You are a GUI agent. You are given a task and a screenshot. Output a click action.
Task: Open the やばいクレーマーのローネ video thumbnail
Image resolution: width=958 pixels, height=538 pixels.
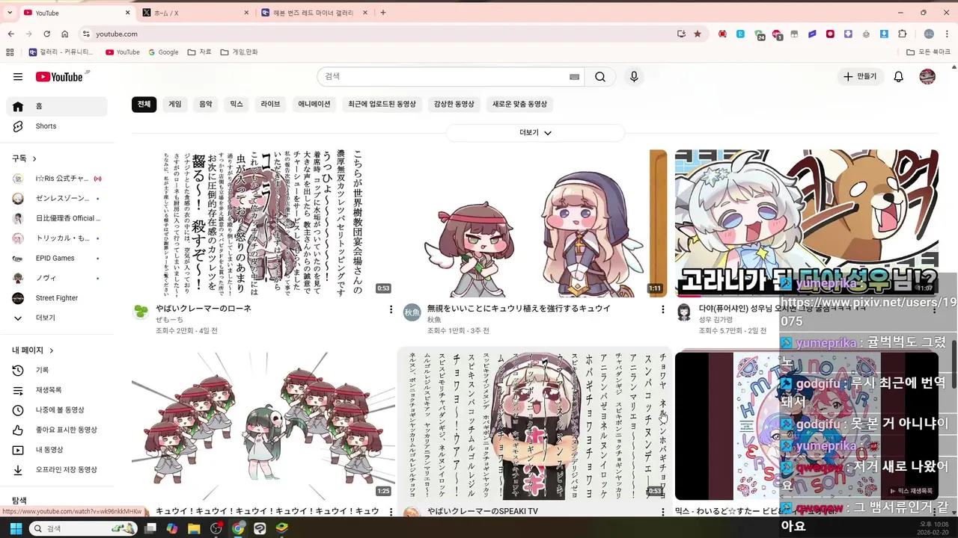coord(263,223)
